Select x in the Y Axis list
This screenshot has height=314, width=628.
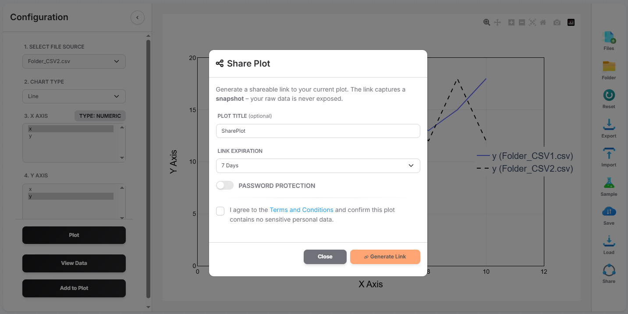(x=30, y=189)
